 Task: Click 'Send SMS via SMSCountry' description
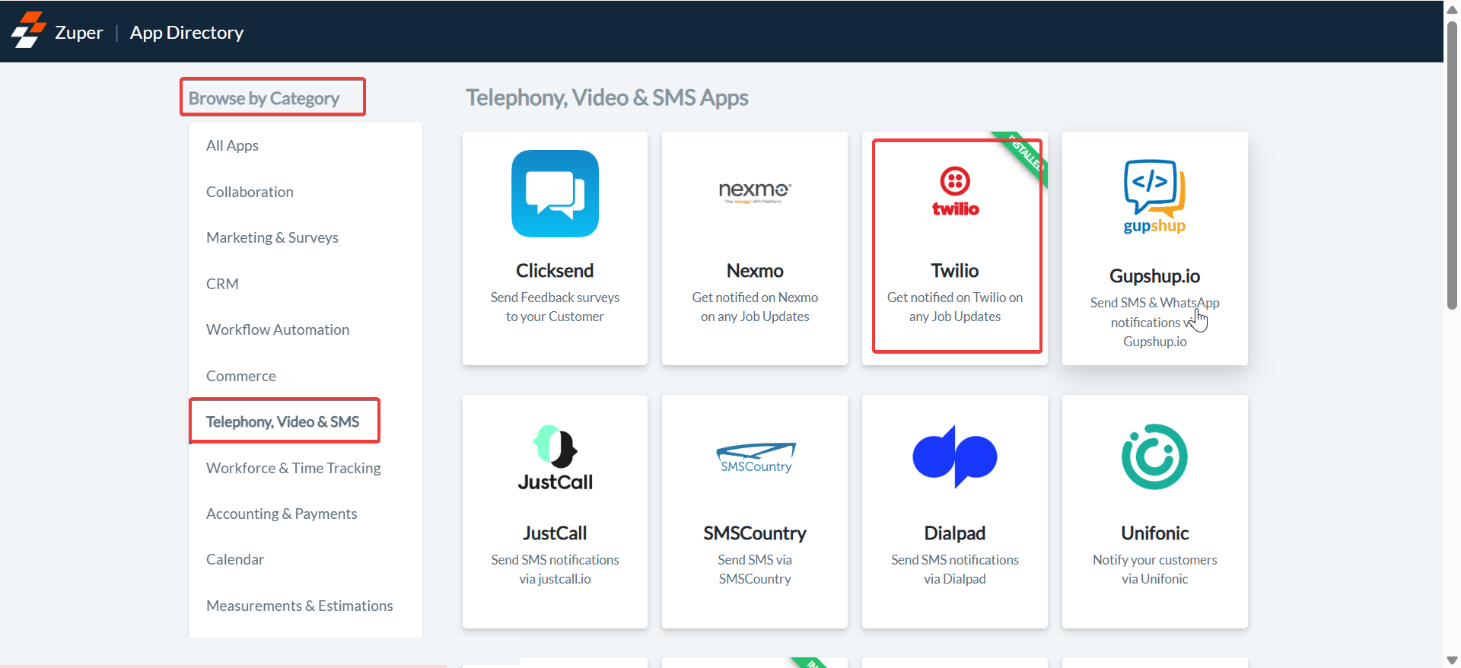[x=755, y=569]
